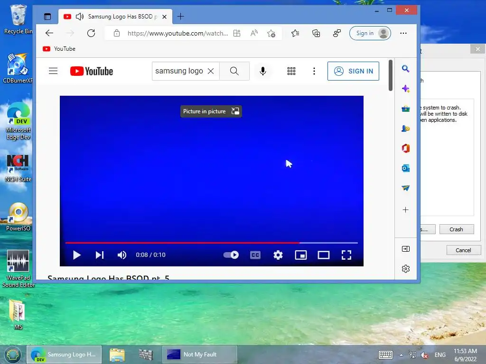Open CDBurnerXP desktop shortcut
The width and height of the screenshot is (486, 364).
pyautogui.click(x=18, y=68)
